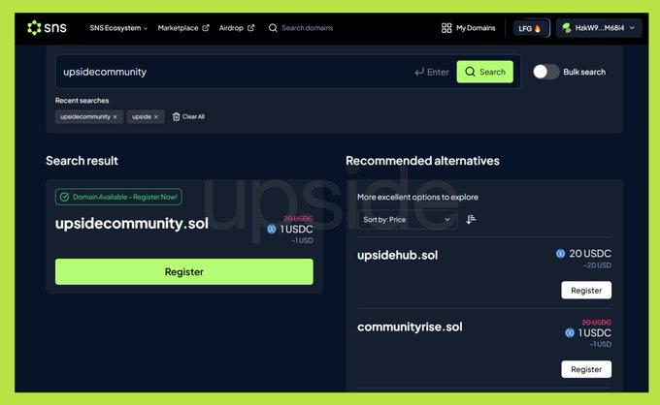Click the wallet avatar icon
Viewport: 660px width, 405px height.
567,28
